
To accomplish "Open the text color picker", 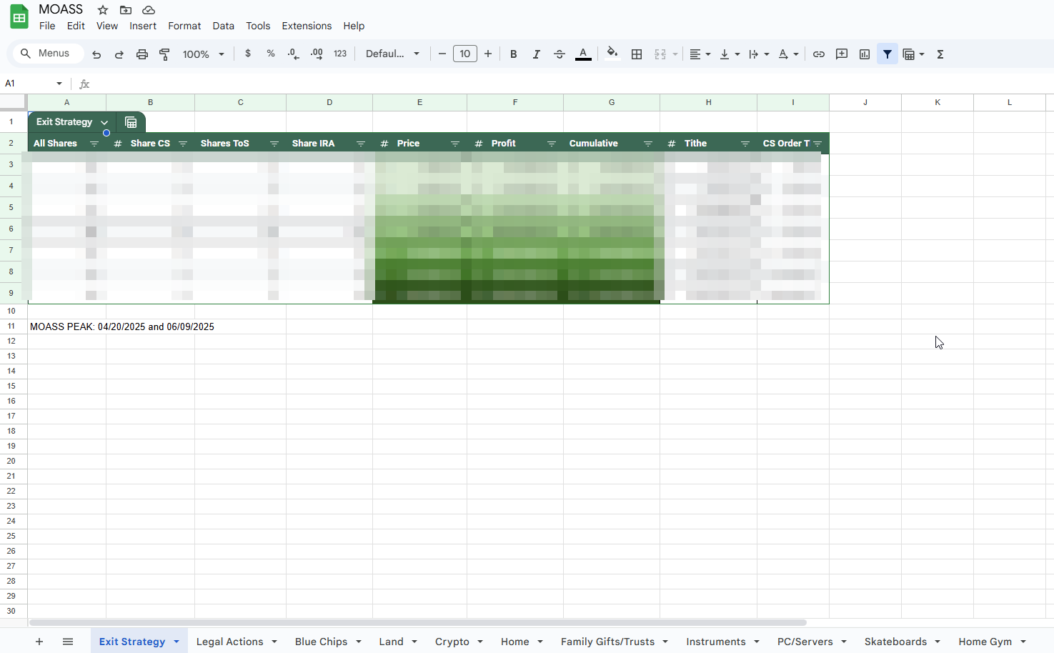I will (583, 54).
